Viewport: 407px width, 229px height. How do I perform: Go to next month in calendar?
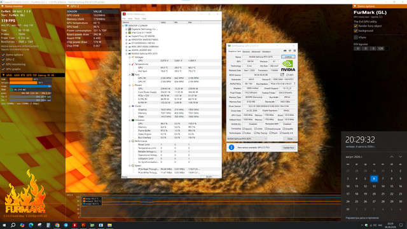click(400, 157)
